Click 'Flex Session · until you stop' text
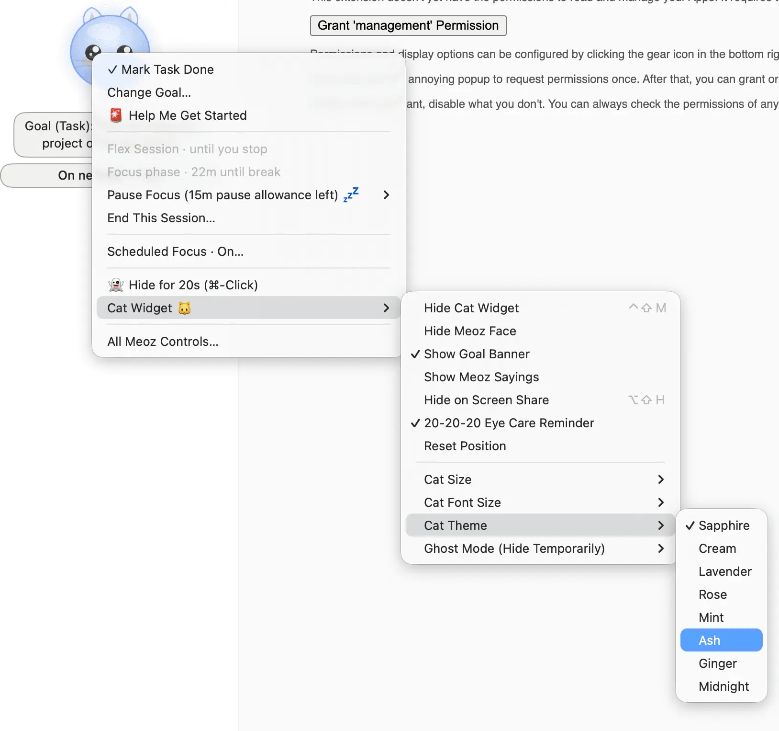Image resolution: width=779 pixels, height=731 pixels. tap(187, 149)
